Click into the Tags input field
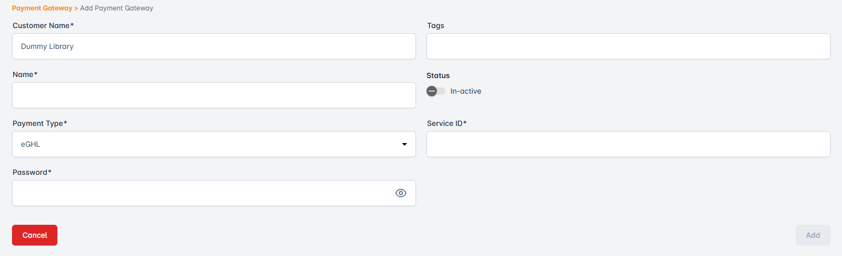 pyautogui.click(x=628, y=46)
